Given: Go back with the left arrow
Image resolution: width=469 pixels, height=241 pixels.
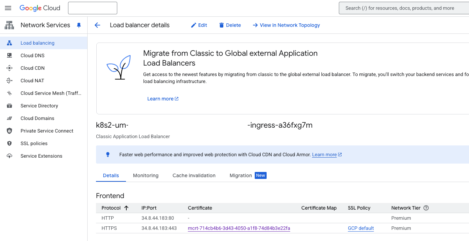Looking at the screenshot, I should point(97,25).
